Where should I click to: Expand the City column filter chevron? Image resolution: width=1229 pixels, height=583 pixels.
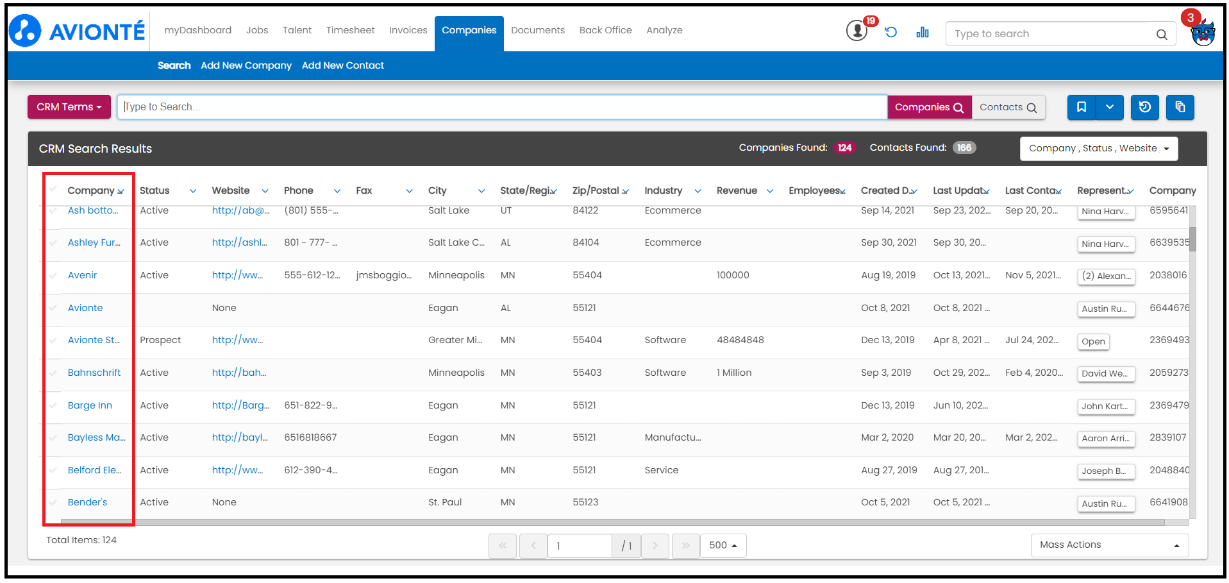coord(481,191)
